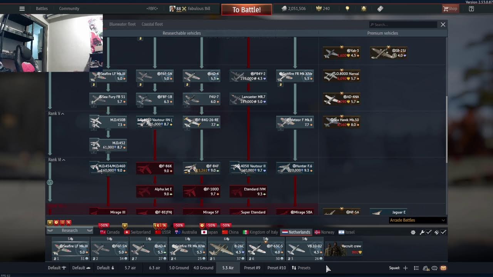Select the P-63C-5 crew slot

[x=266, y=249]
